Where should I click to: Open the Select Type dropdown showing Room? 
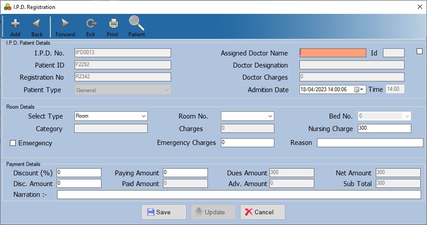pyautogui.click(x=111, y=116)
